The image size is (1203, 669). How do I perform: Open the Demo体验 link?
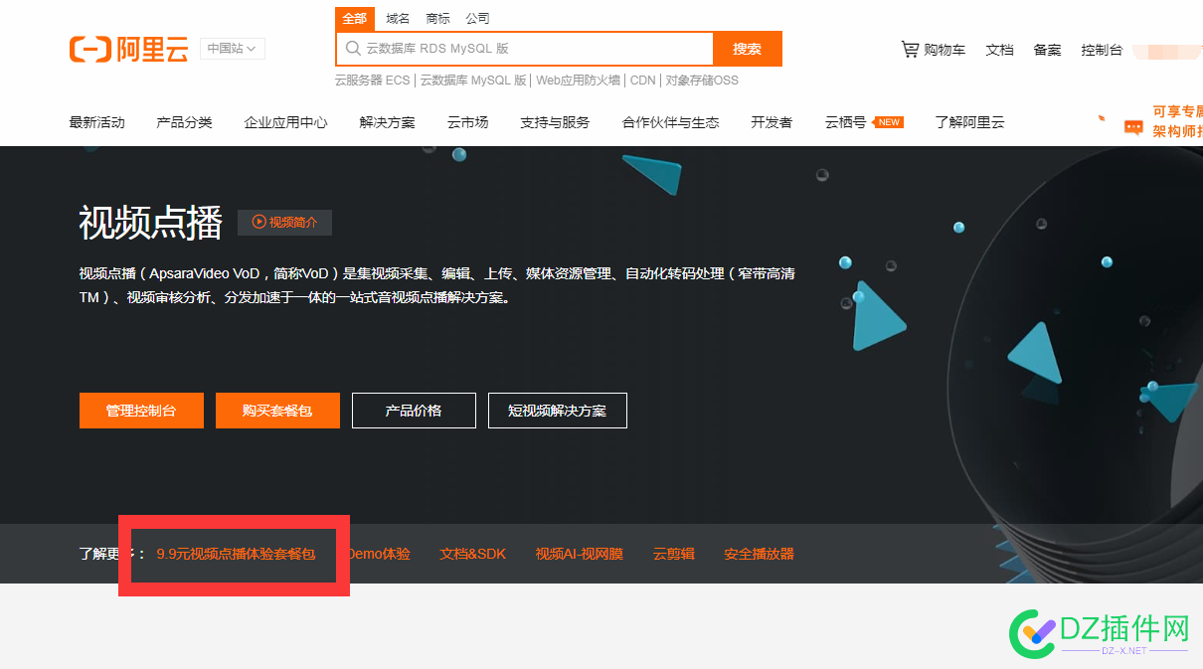coord(378,554)
